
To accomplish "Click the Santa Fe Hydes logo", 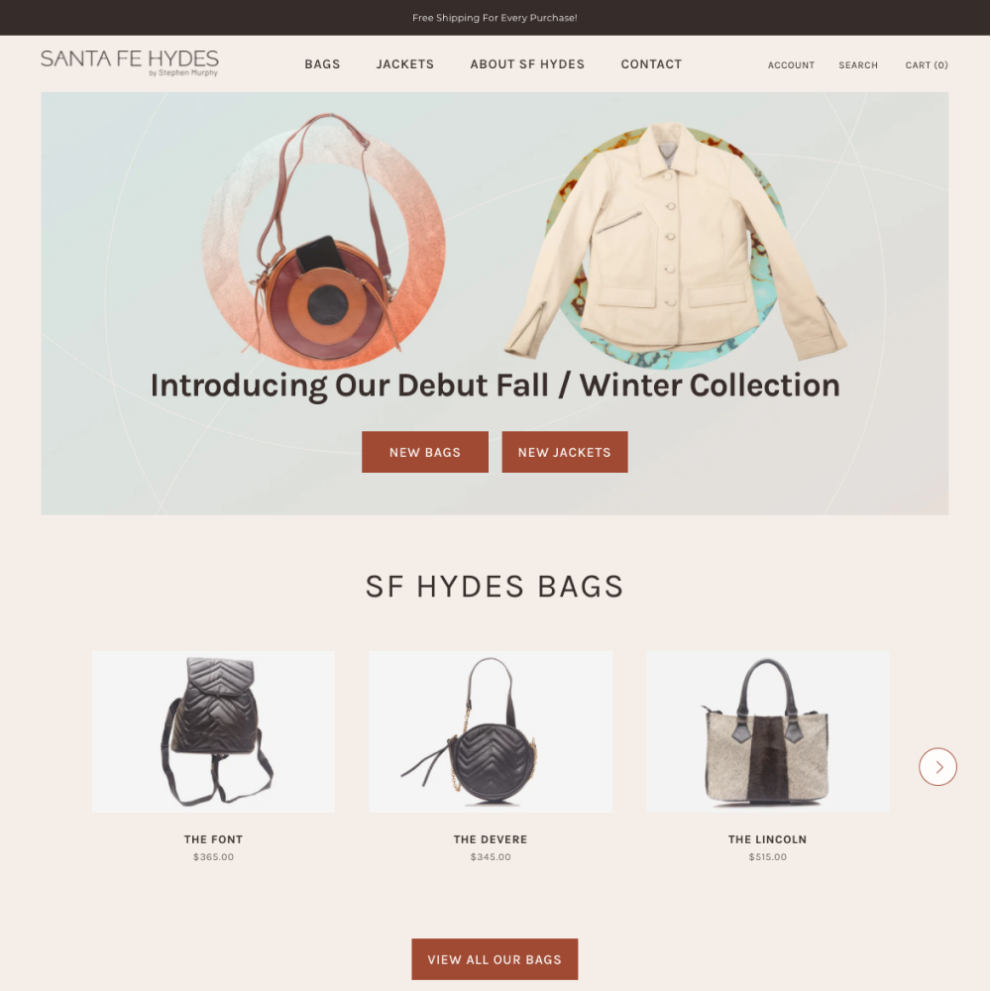I will click(x=130, y=62).
